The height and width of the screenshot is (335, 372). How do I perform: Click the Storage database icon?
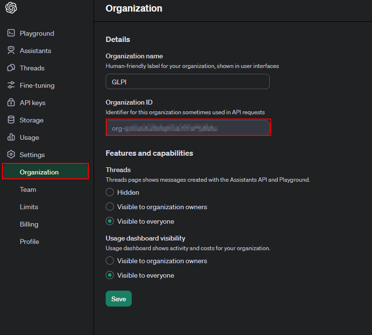[x=11, y=120]
